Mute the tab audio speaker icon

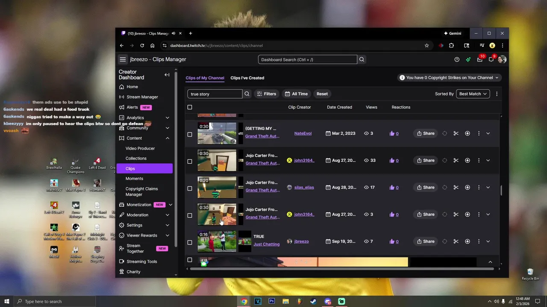point(174,33)
